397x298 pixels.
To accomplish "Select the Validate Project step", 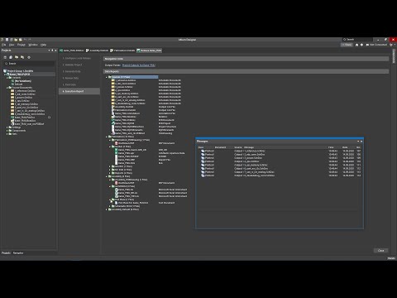I will [x=72, y=65].
